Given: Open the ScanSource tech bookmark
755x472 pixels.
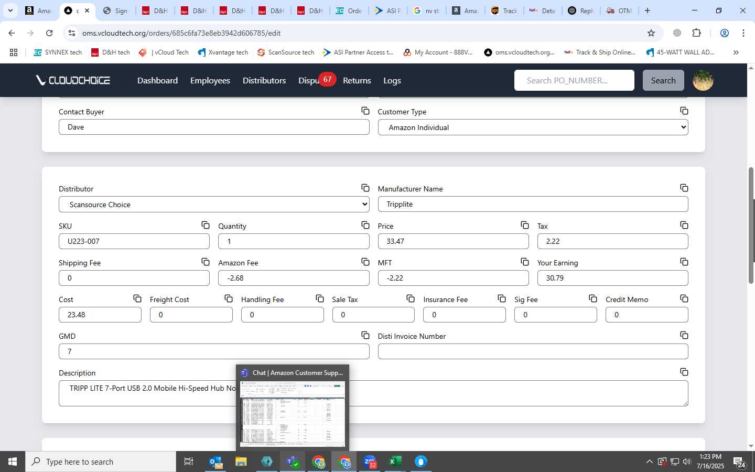Looking at the screenshot, I should pos(286,52).
